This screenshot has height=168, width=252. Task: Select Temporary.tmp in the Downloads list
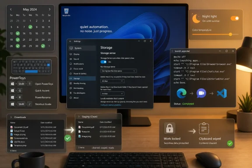tap(36, 146)
